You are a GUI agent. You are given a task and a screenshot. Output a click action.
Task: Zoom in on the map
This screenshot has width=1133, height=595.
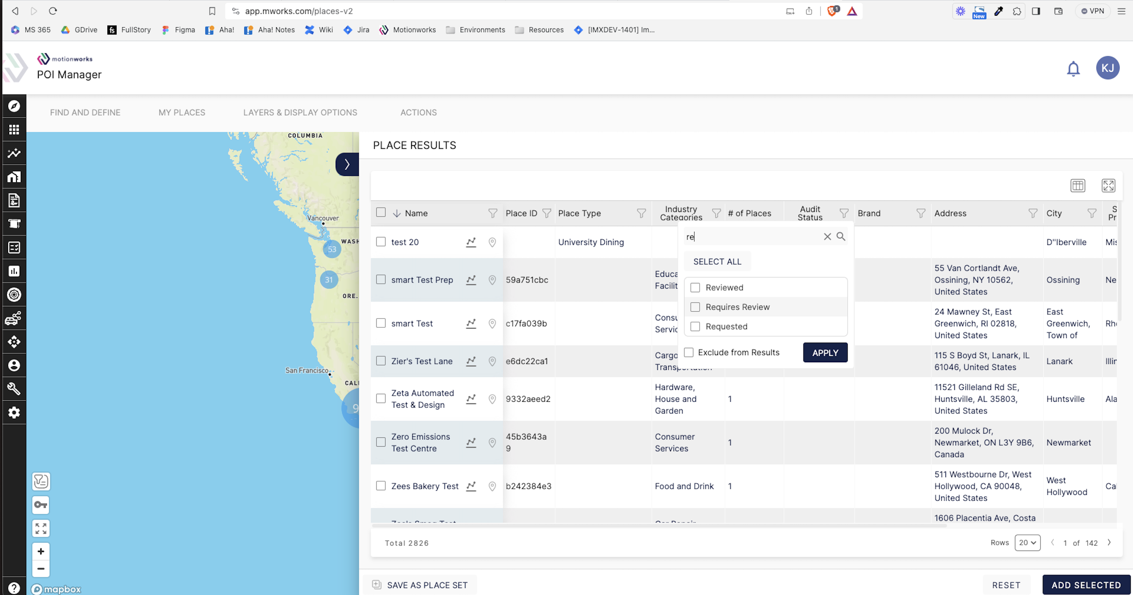[x=41, y=551]
